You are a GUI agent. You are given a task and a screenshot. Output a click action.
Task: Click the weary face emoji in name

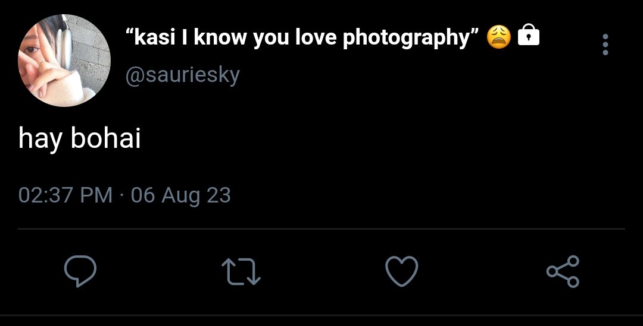pyautogui.click(x=499, y=37)
